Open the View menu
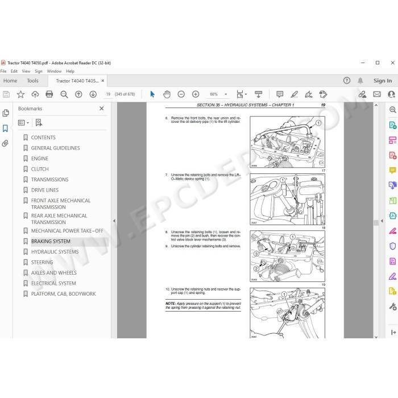 pyautogui.click(x=26, y=71)
